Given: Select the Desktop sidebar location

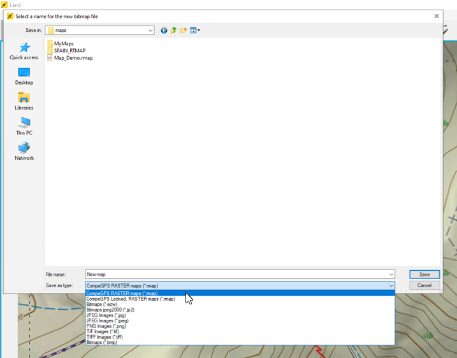Looking at the screenshot, I should (24, 76).
